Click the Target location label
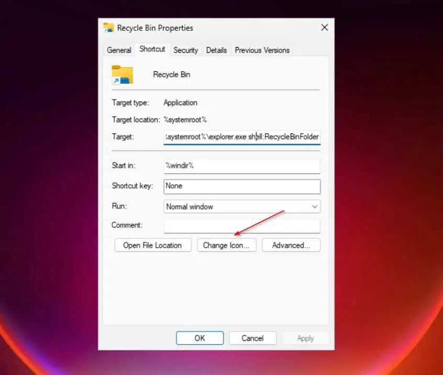Screen dimensions: 443x375 136,120
